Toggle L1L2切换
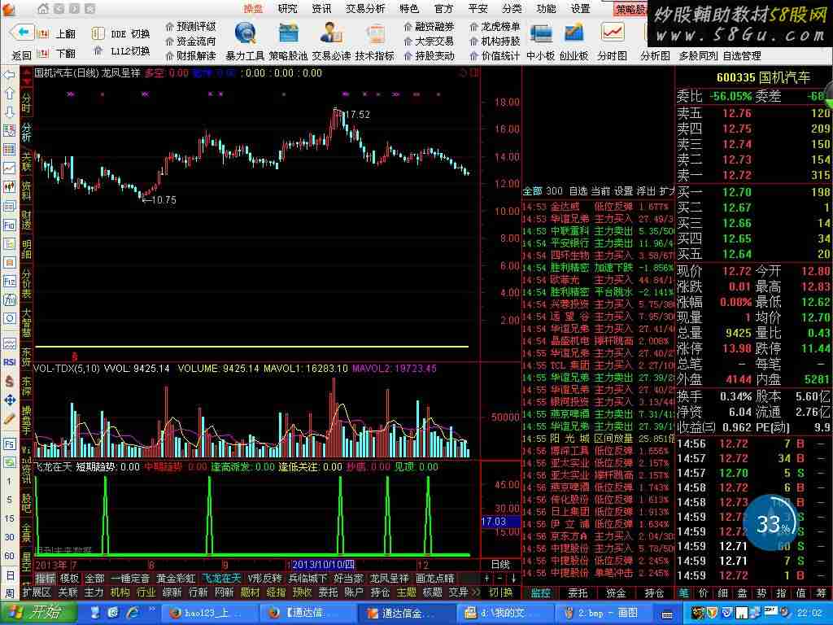This screenshot has height=625, width=833. [124, 51]
